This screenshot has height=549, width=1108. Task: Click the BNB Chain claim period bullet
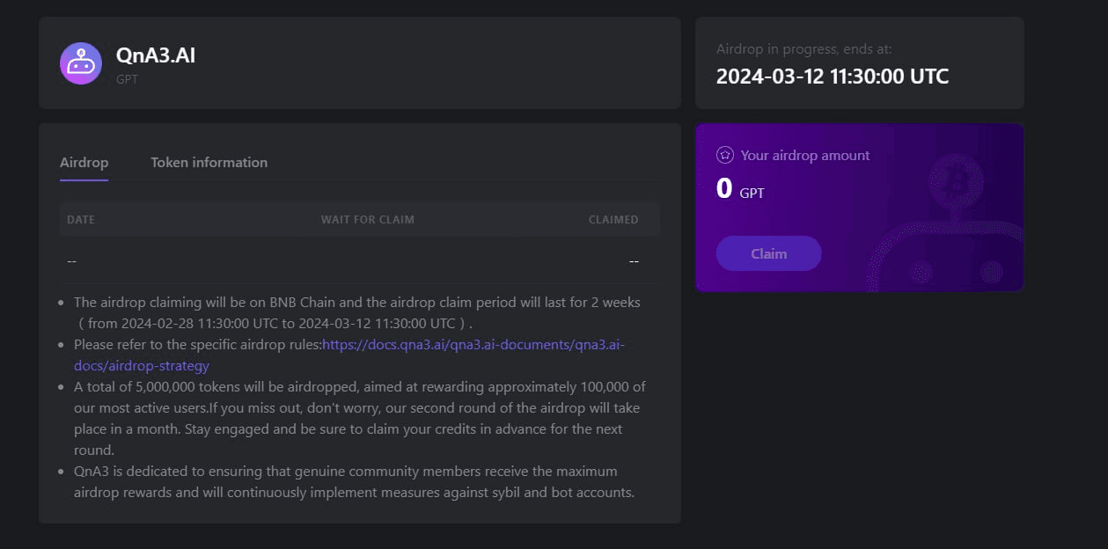point(356,312)
